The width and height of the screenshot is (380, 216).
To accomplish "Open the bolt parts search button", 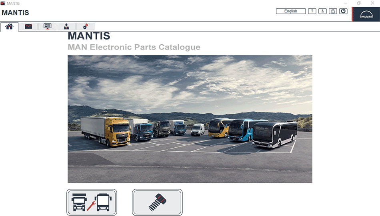I will click(157, 202).
